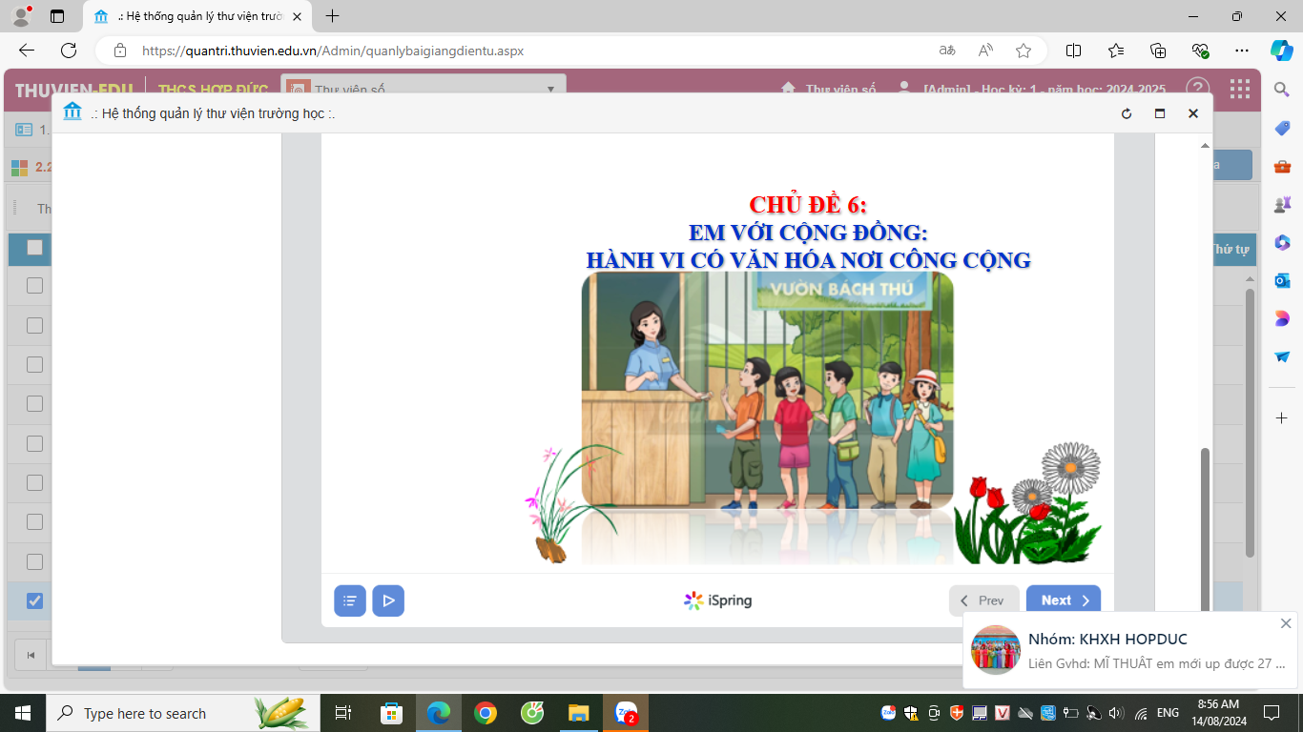The image size is (1303, 732).
Task: Uncheck the ticked checkbox in highlighted row
Action: click(x=34, y=600)
